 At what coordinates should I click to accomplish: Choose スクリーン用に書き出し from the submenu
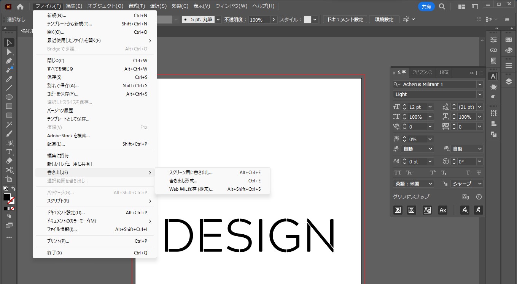coord(191,172)
